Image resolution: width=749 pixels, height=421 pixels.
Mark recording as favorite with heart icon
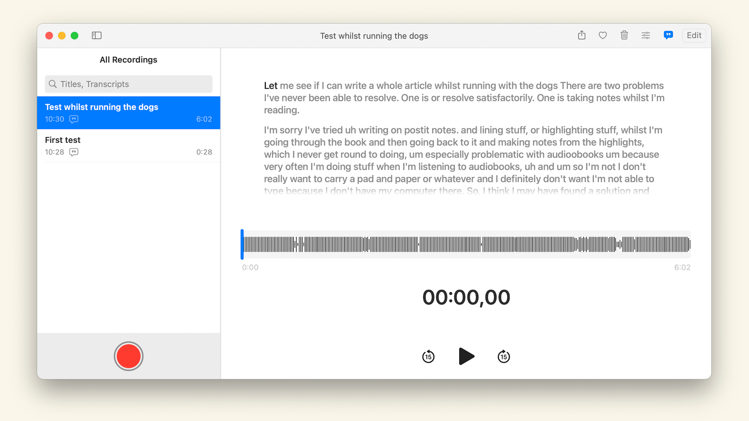[x=603, y=35]
